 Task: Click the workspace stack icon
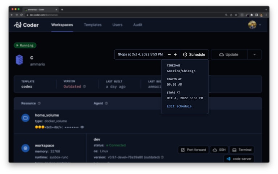tap(19, 60)
